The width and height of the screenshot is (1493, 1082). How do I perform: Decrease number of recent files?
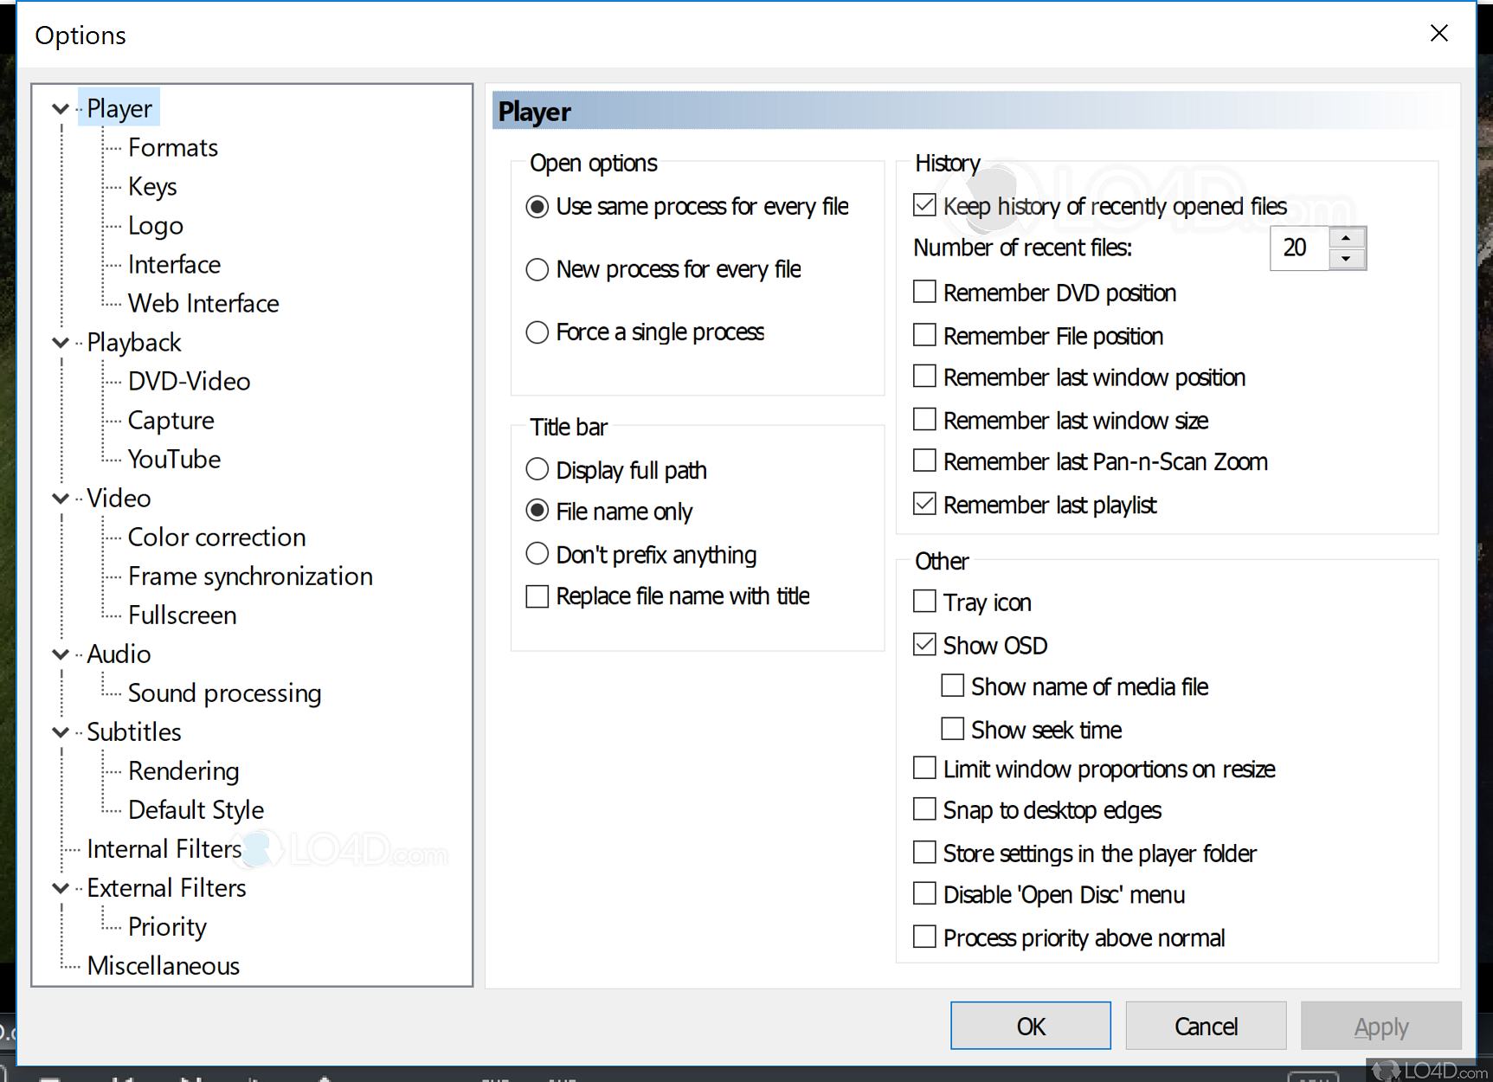click(x=1346, y=258)
